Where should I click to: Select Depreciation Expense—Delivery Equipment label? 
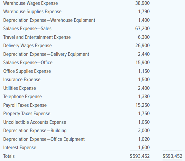(46, 54)
